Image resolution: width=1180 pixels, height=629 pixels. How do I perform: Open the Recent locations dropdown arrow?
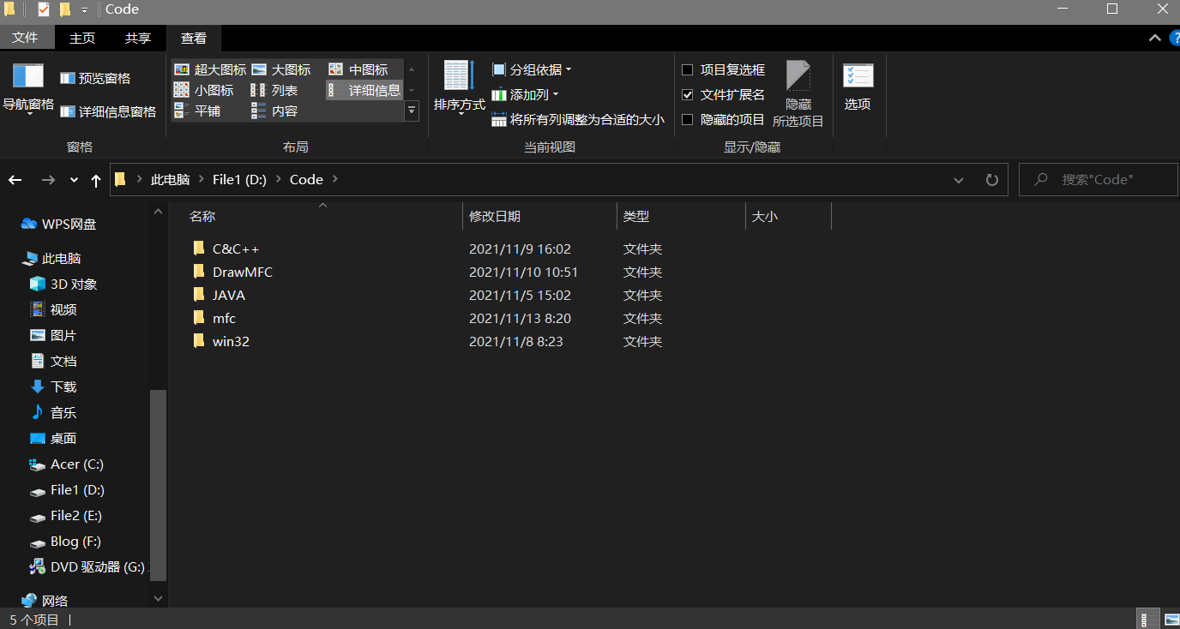pos(74,180)
